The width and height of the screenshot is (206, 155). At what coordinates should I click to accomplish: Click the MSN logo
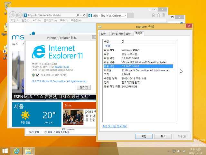coord(18,37)
